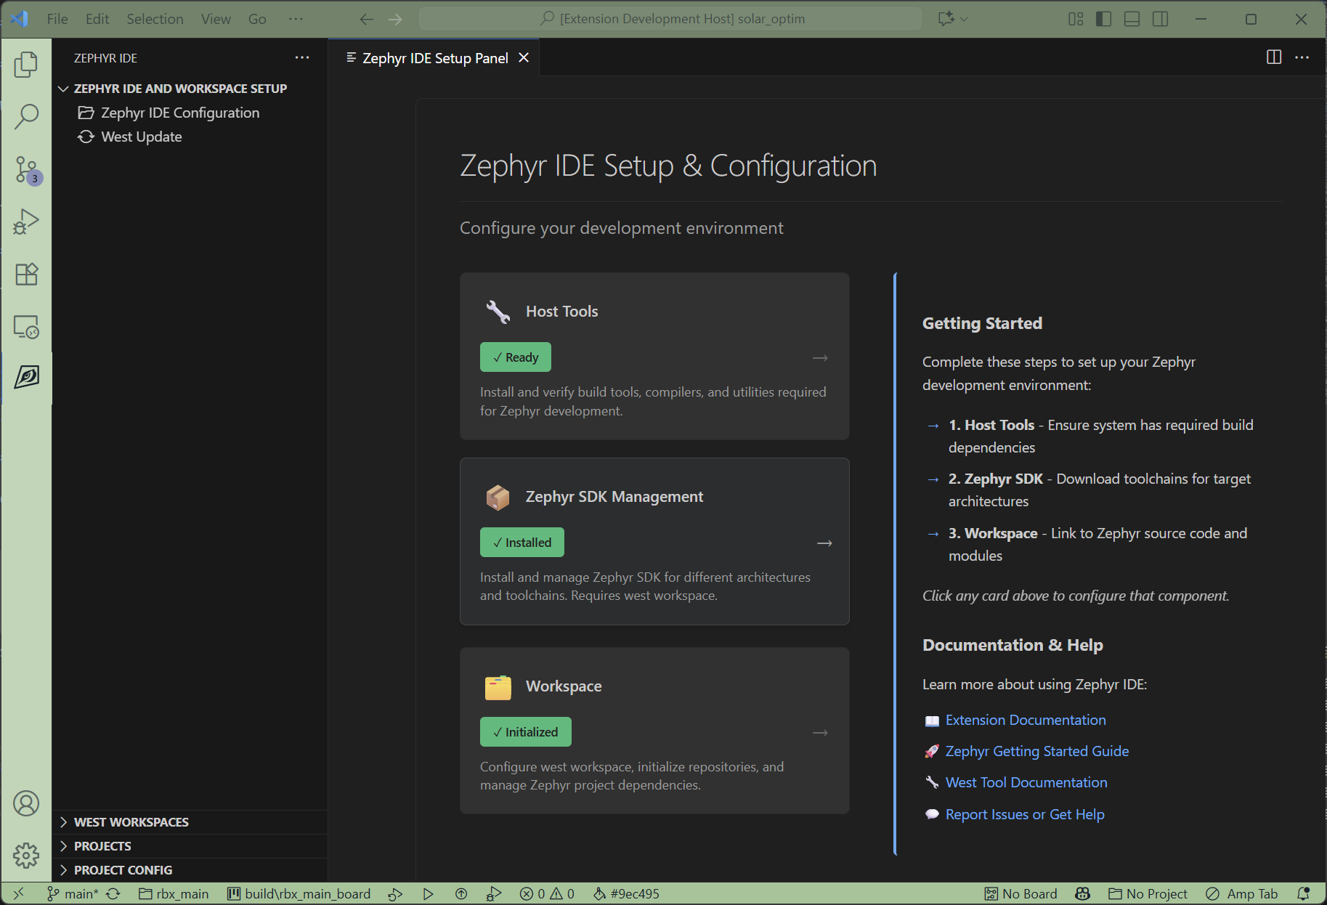Open the Go menu
The image size is (1327, 905).
coord(257,19)
